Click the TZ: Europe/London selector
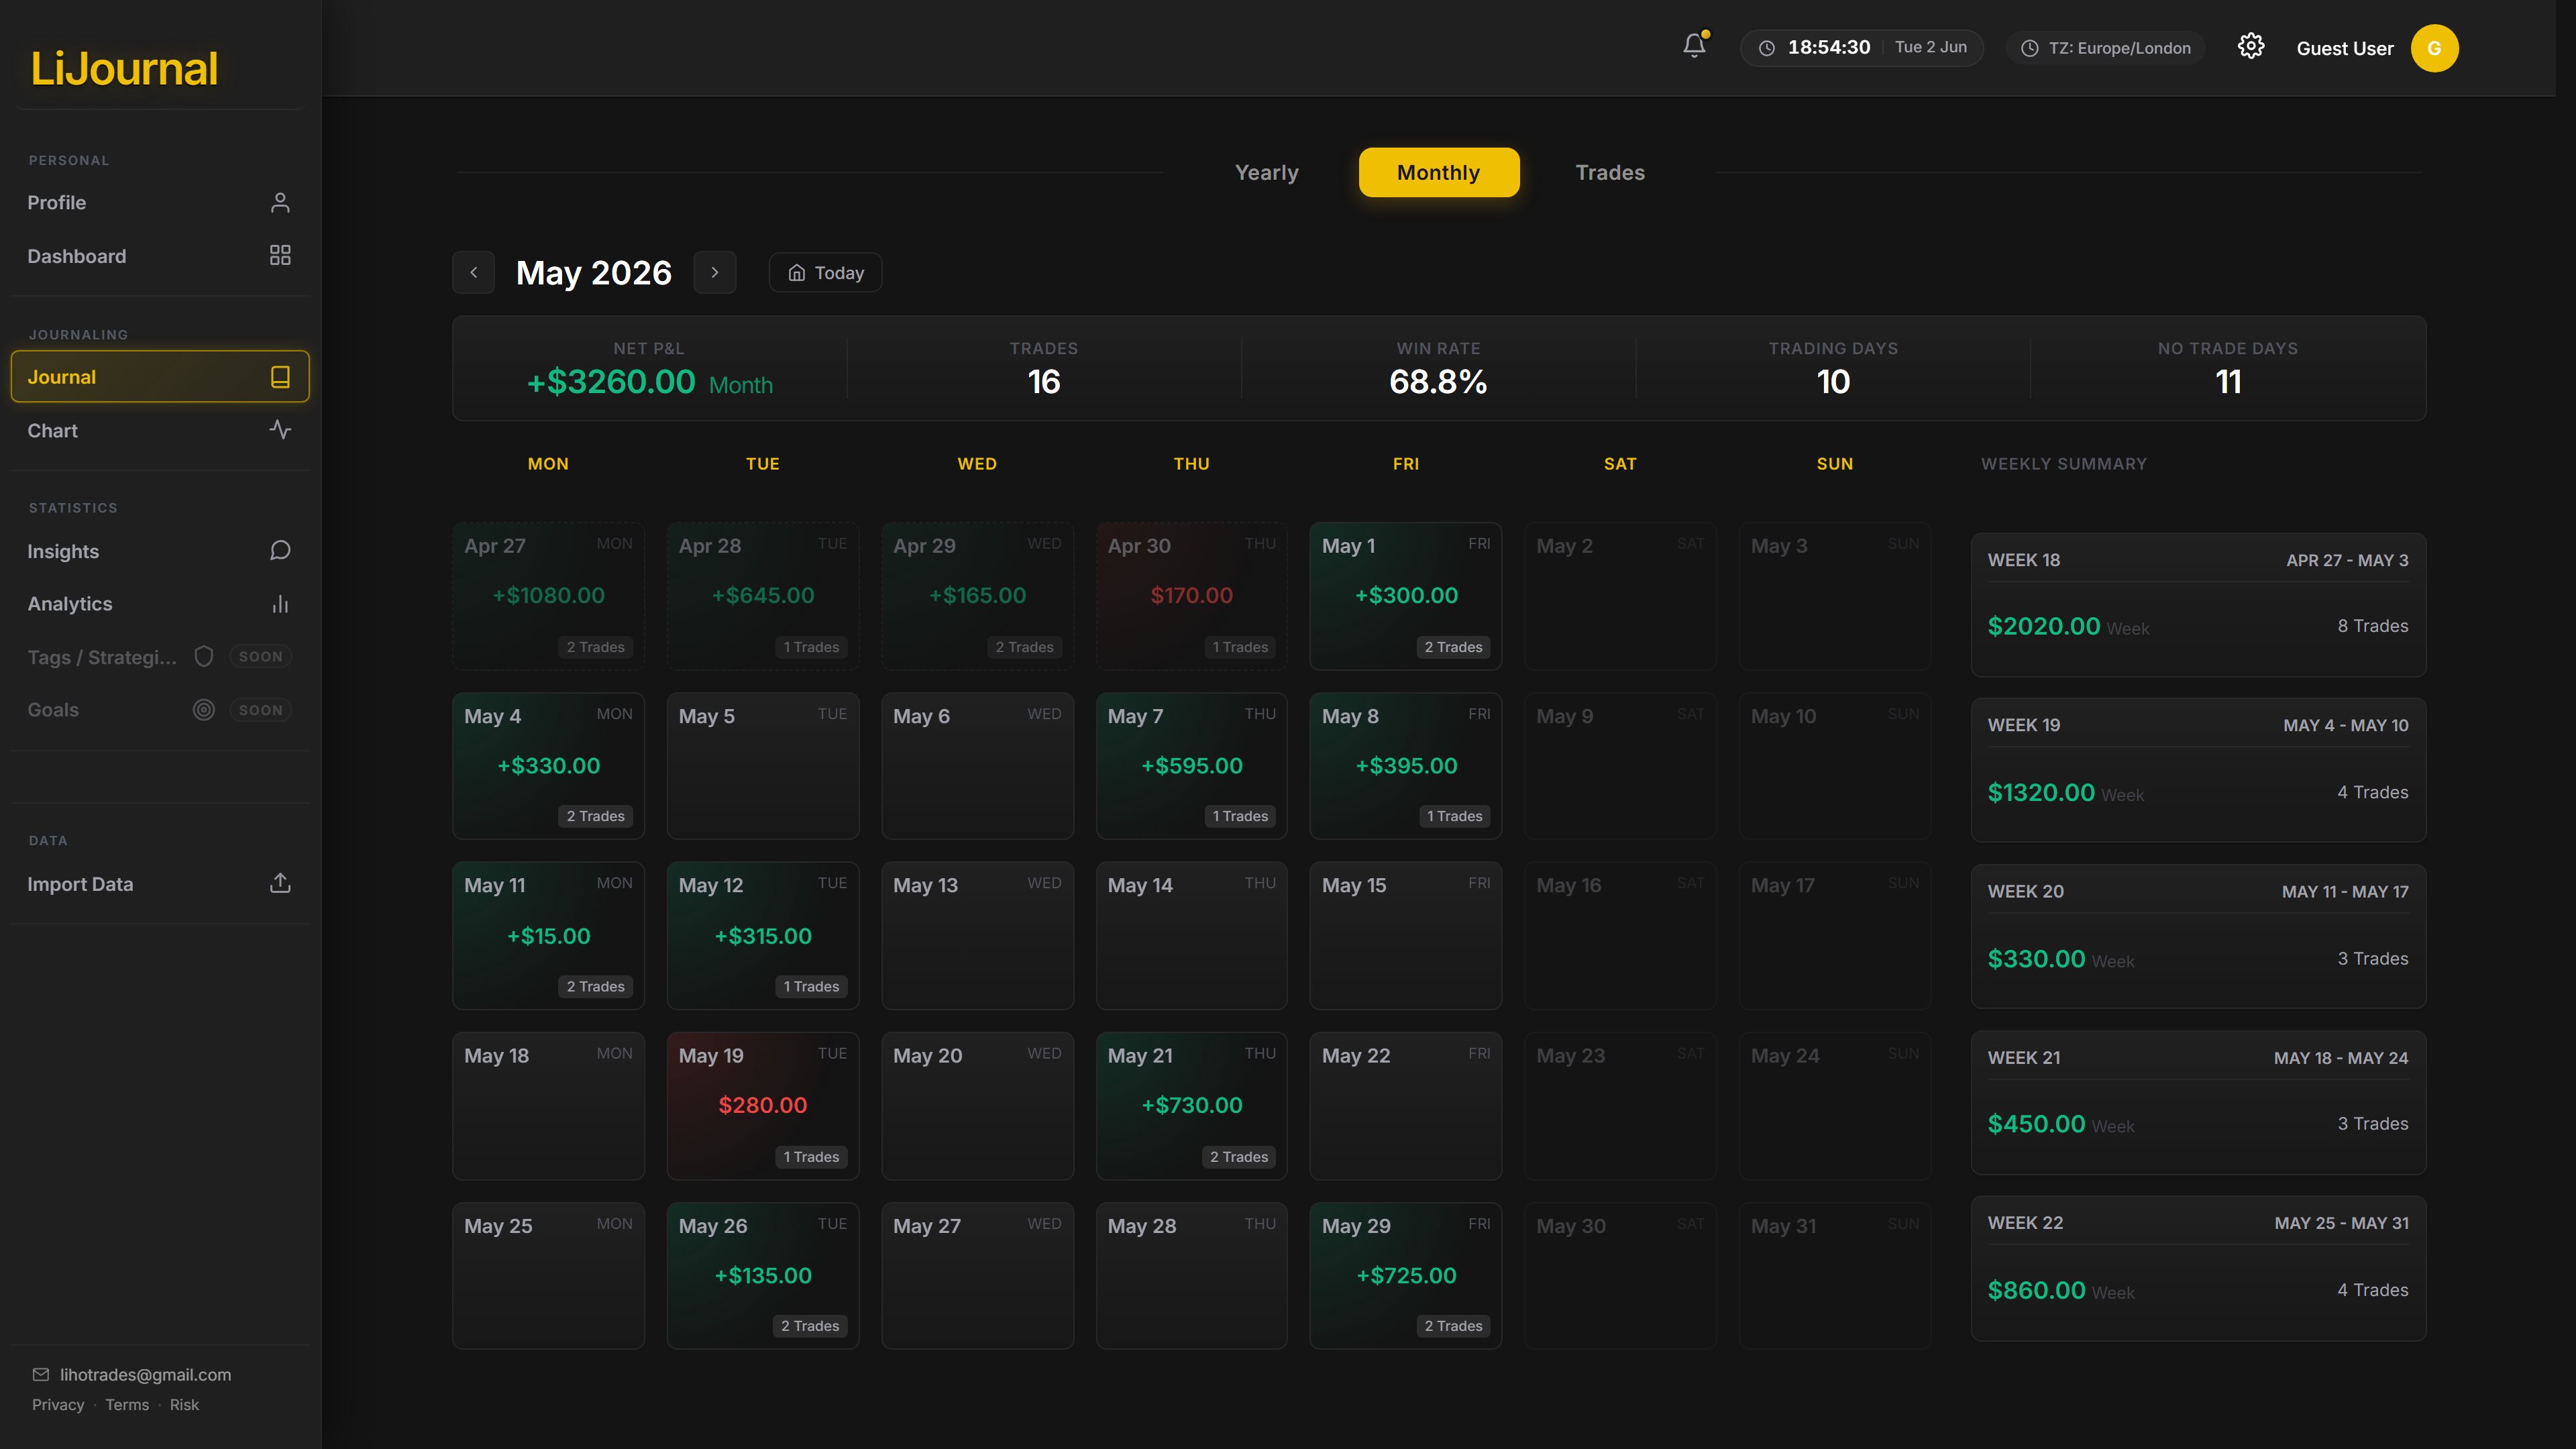Viewport: 2576px width, 1449px height. pyautogui.click(x=2106, y=48)
